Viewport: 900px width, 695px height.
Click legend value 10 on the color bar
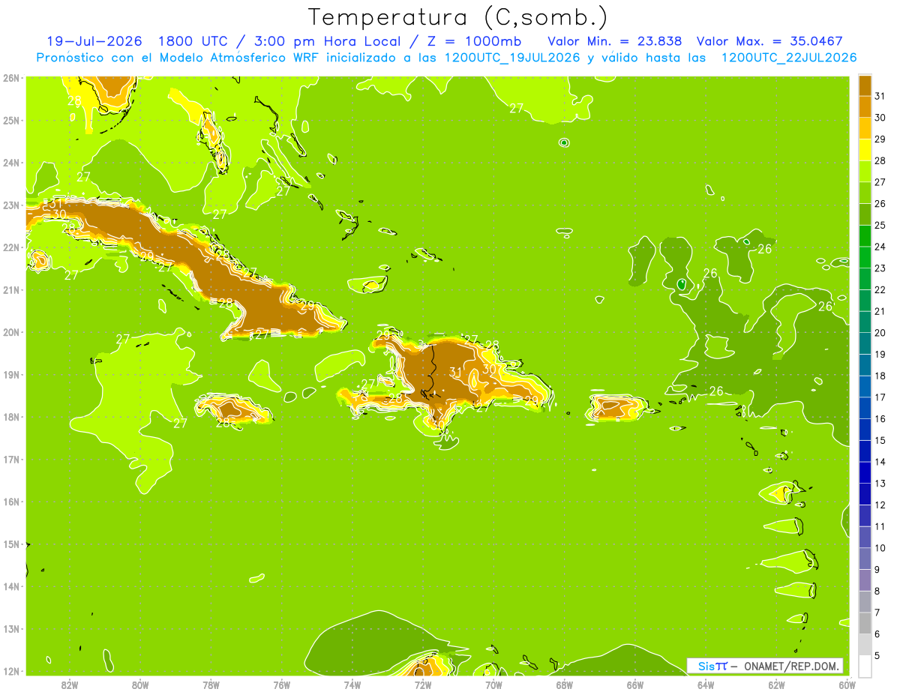pos(880,549)
